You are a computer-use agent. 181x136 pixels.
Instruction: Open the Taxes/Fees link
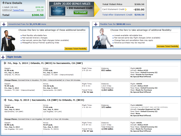point(18,10)
